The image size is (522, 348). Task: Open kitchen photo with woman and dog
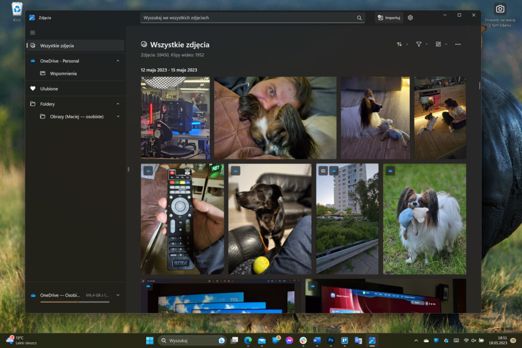coord(440,118)
